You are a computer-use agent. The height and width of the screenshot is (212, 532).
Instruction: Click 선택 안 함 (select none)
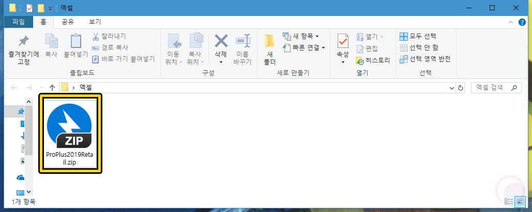[419, 48]
